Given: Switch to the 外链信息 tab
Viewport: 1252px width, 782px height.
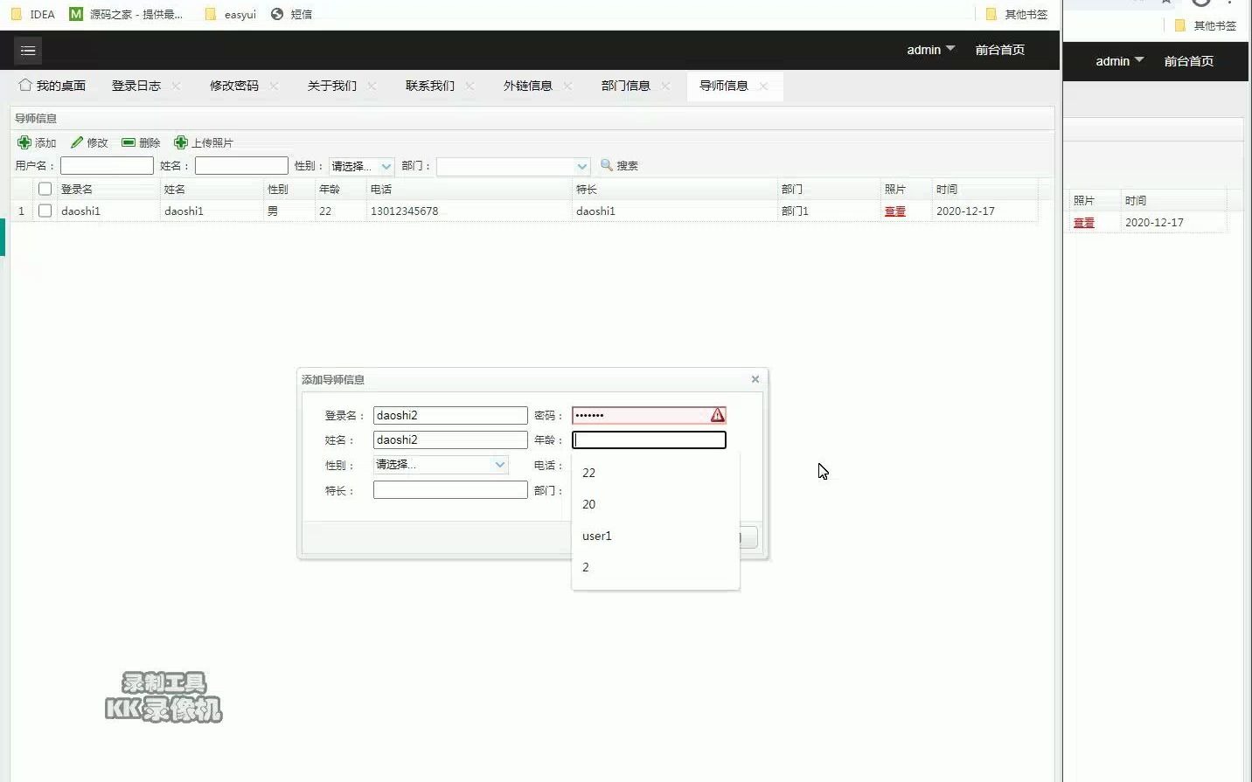Looking at the screenshot, I should coord(528,86).
